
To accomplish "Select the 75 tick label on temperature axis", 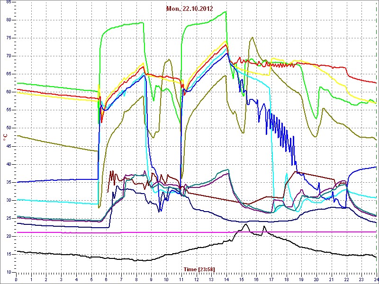I will (8, 38).
